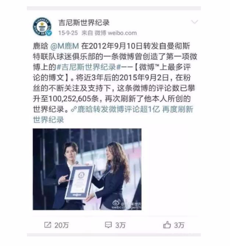Open the @M鹿M mention link

[x=65, y=46]
